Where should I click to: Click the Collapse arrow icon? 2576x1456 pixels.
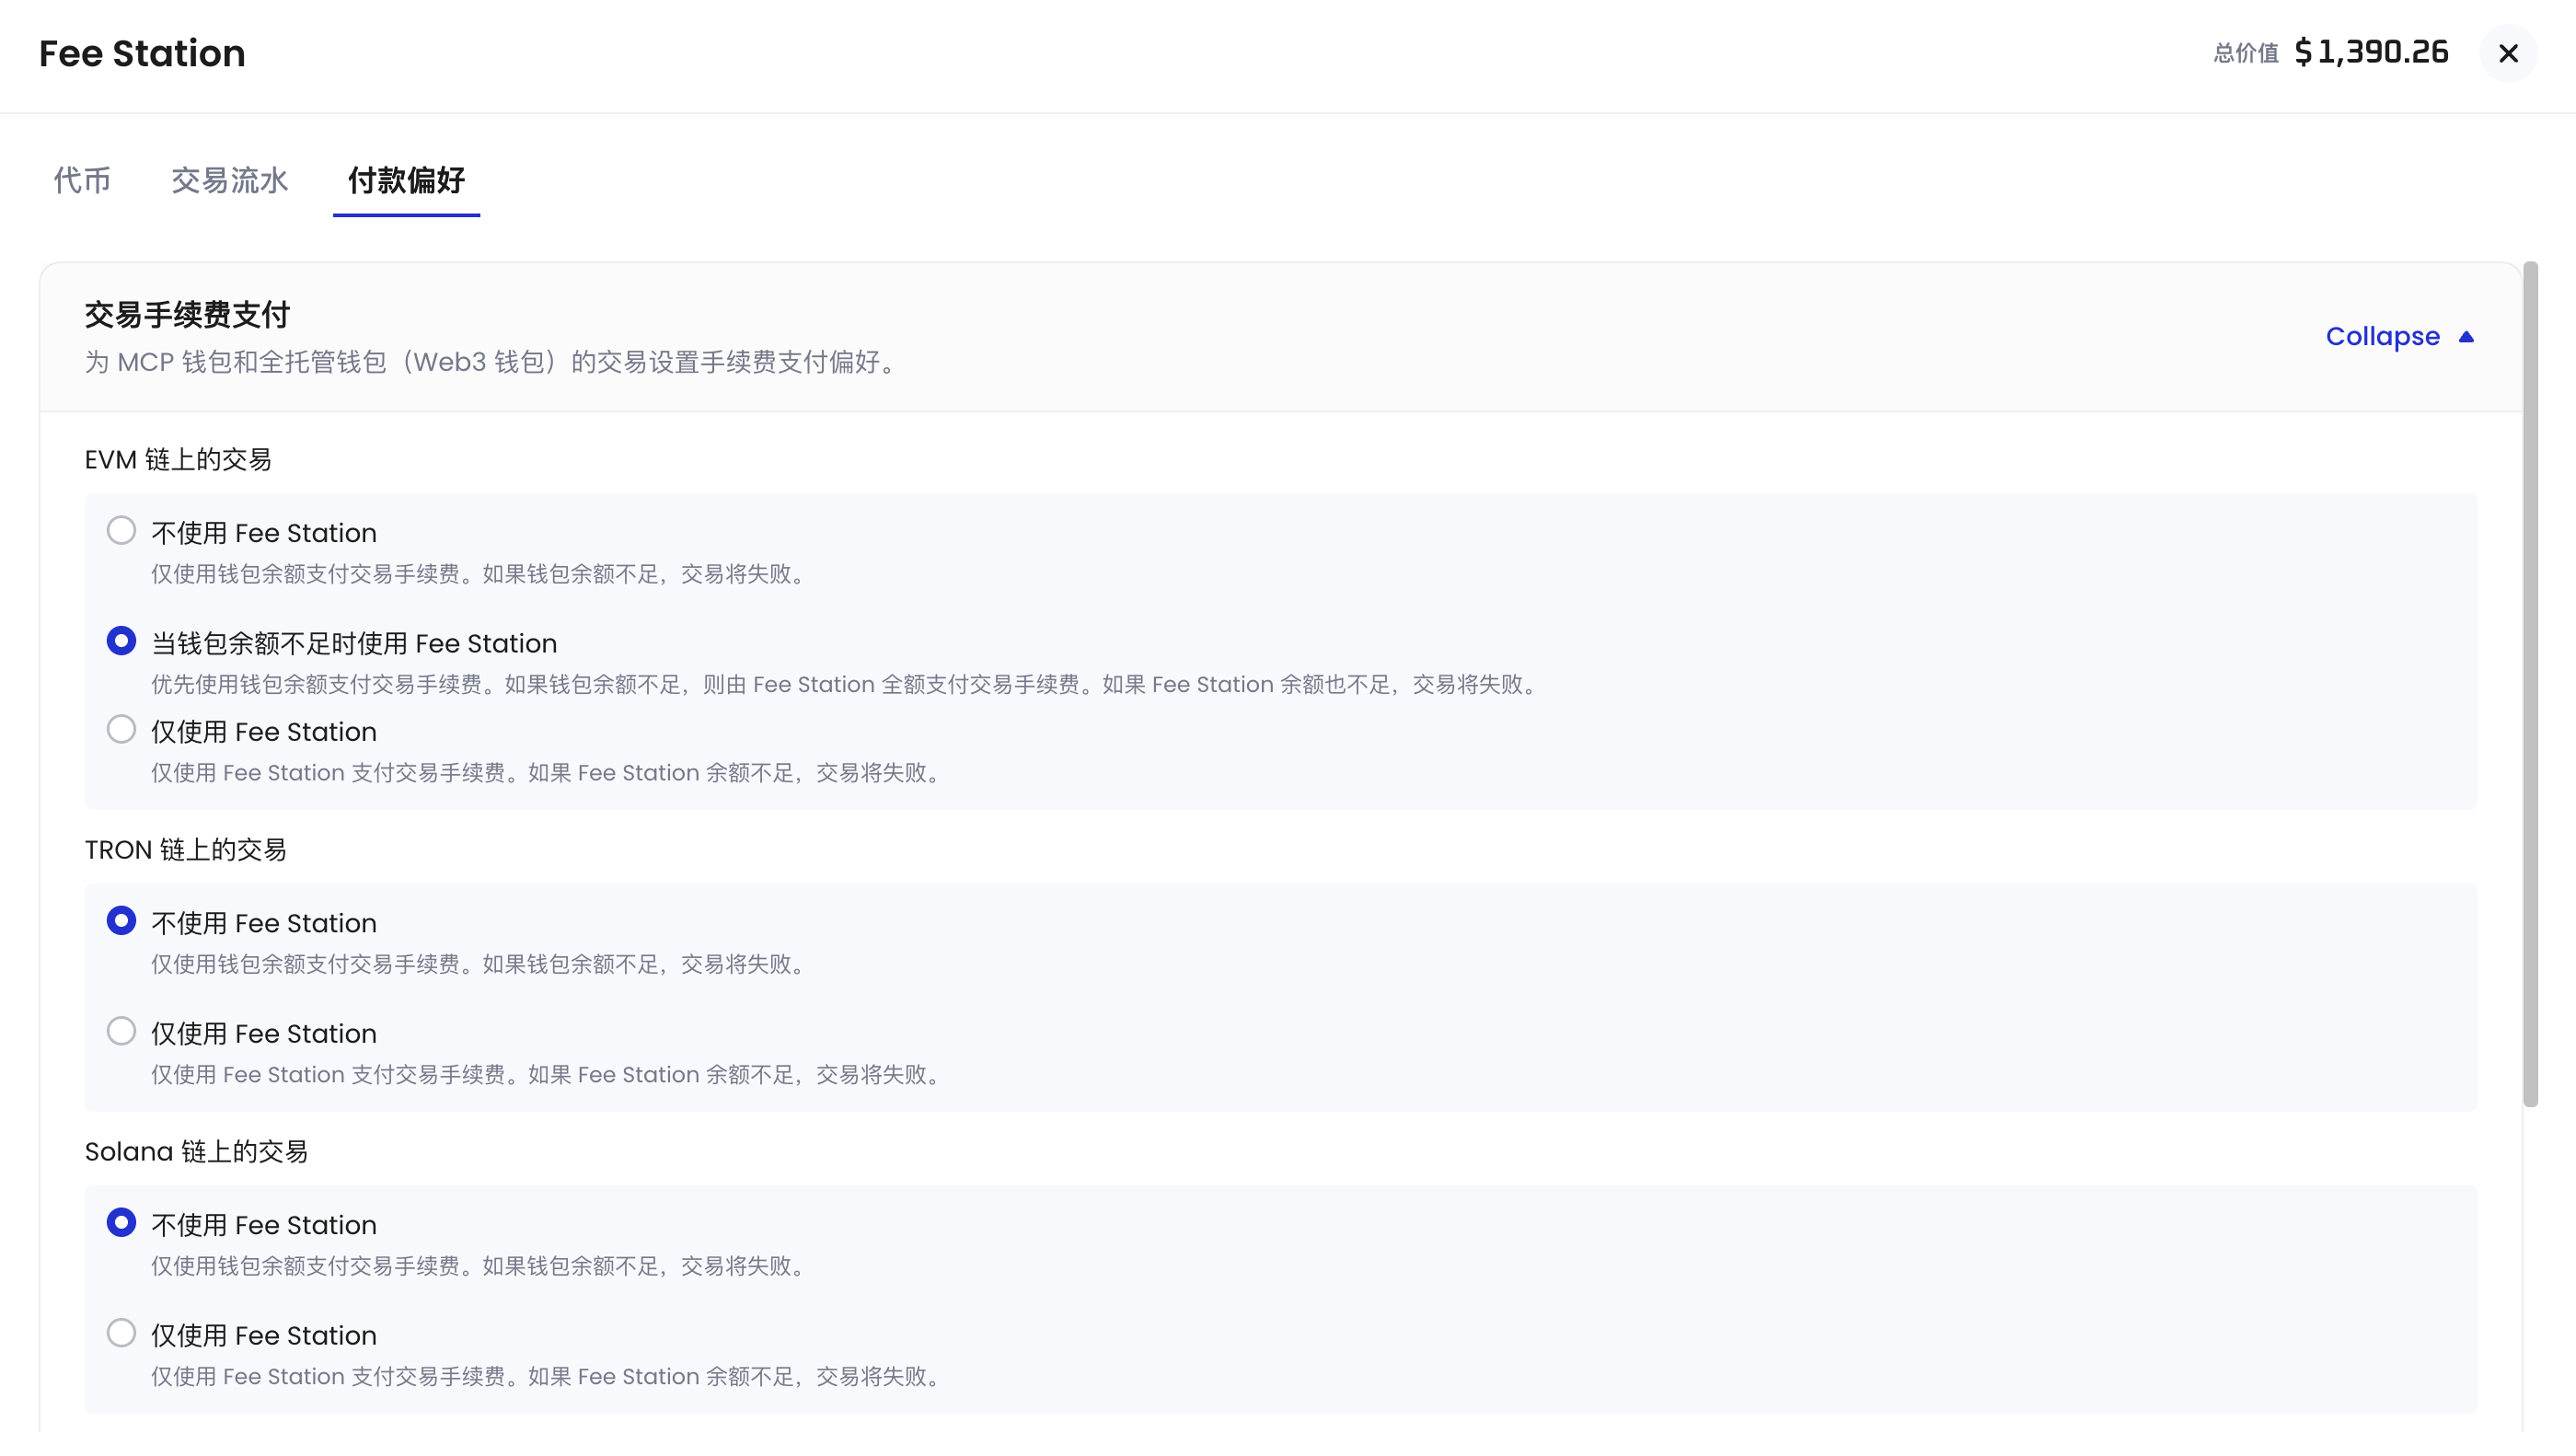(x=2466, y=337)
